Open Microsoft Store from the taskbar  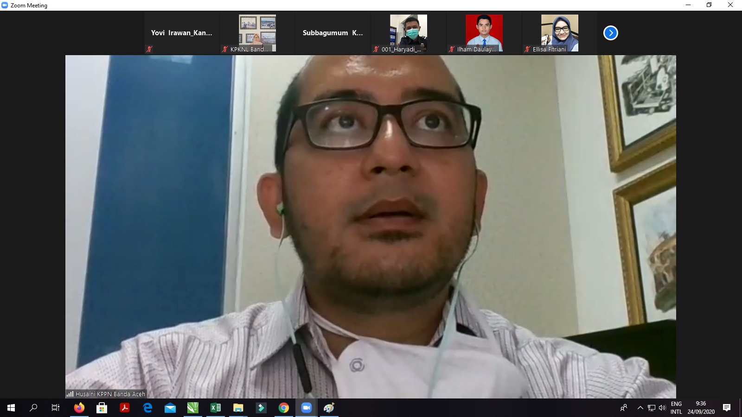click(102, 408)
